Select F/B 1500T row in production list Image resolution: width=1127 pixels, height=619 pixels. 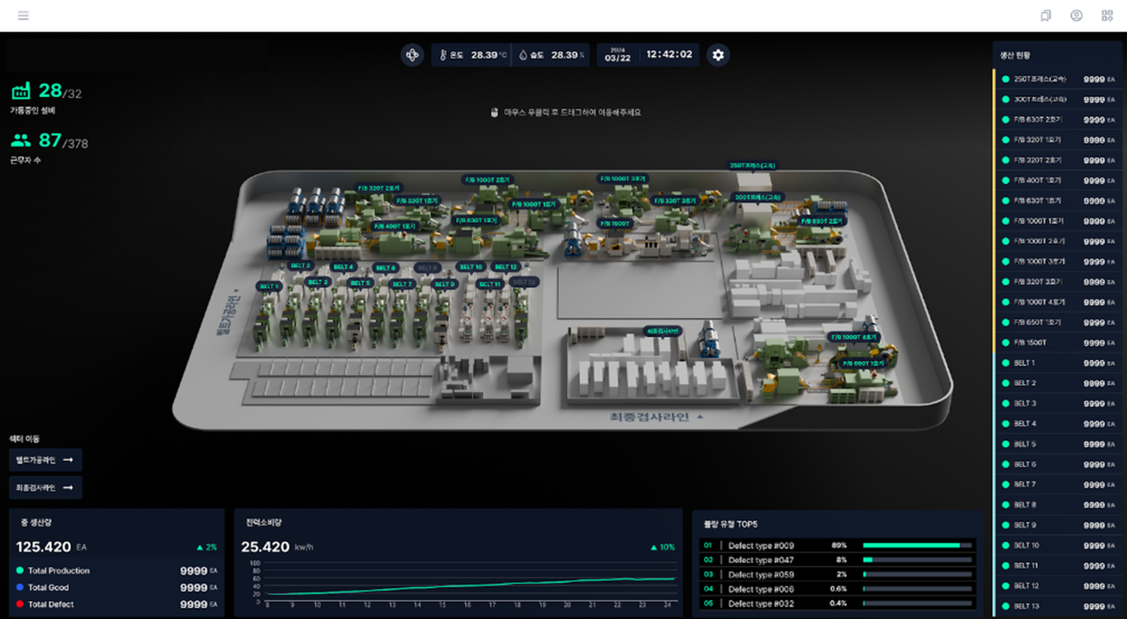1057,342
